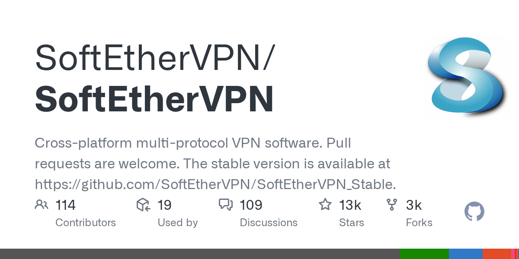Viewport: 519px width, 259px height.
Task: Click the Used by package icon
Action: coord(144,205)
